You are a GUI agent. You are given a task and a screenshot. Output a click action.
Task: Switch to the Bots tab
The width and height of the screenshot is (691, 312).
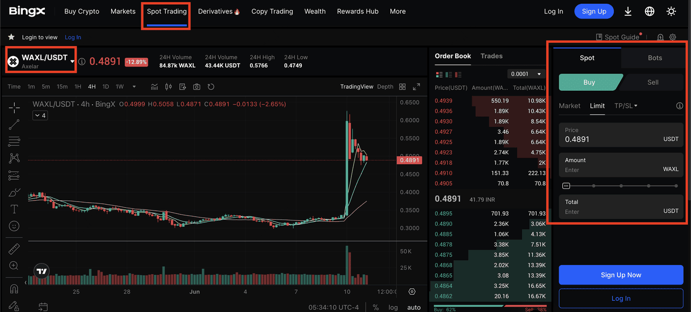(x=655, y=58)
